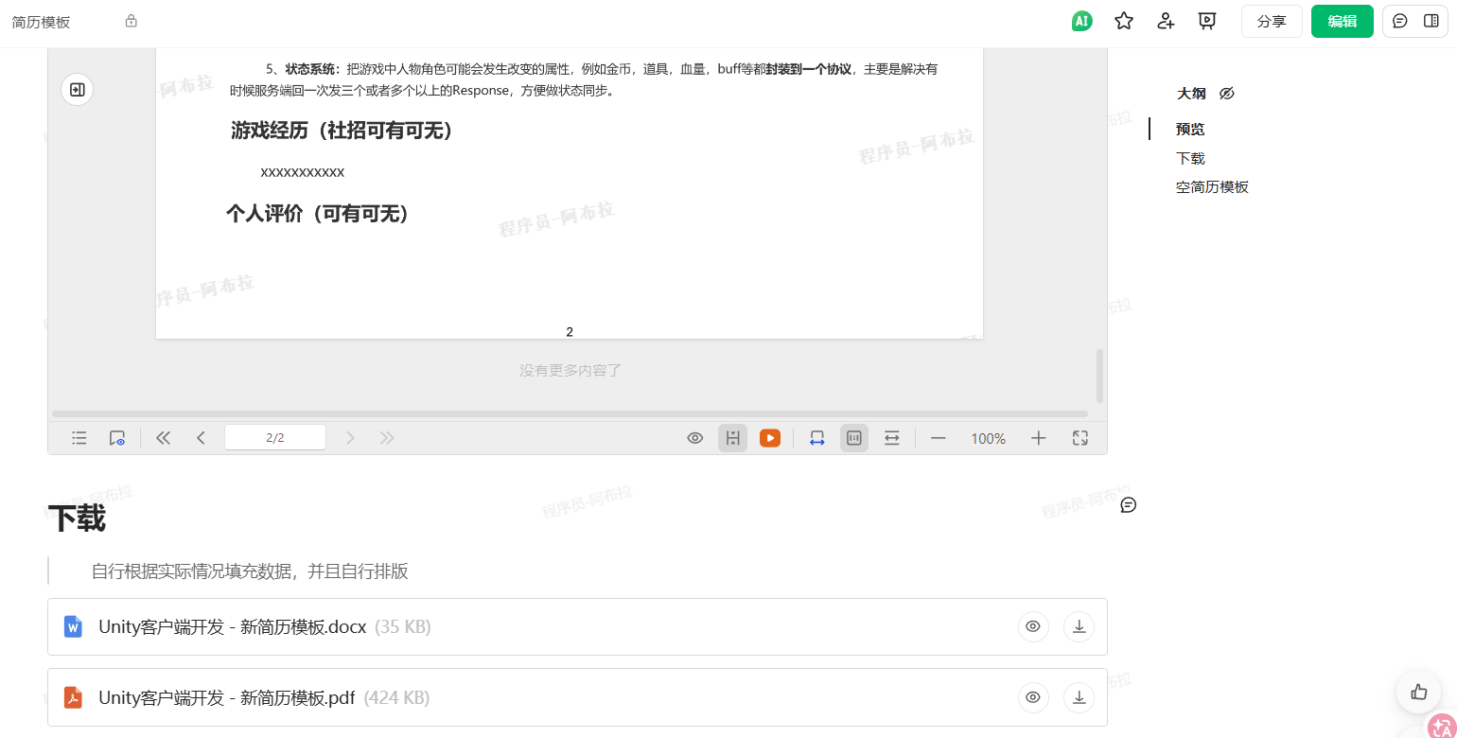The image size is (1457, 738).
Task: Go to 空简历模板 outline entry
Action: point(1212,187)
